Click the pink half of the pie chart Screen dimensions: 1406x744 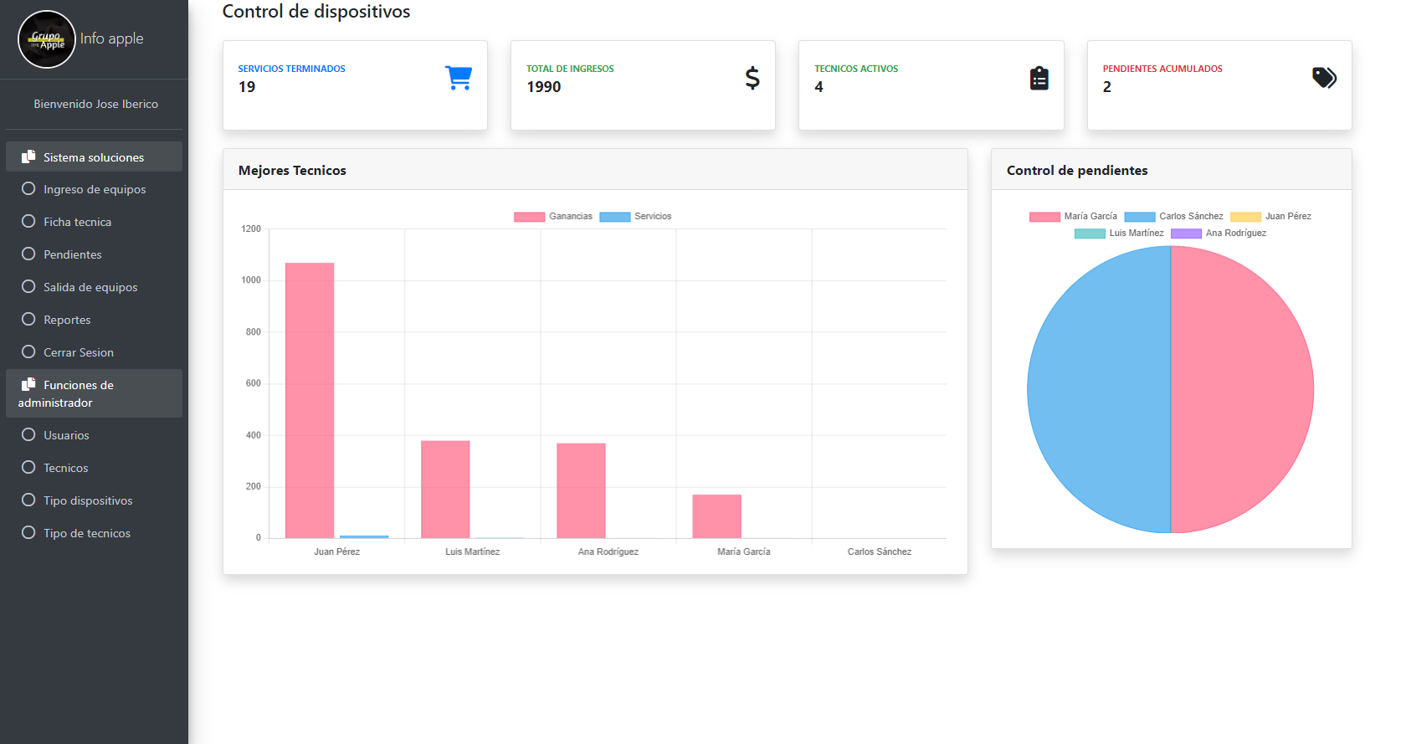coord(1242,389)
